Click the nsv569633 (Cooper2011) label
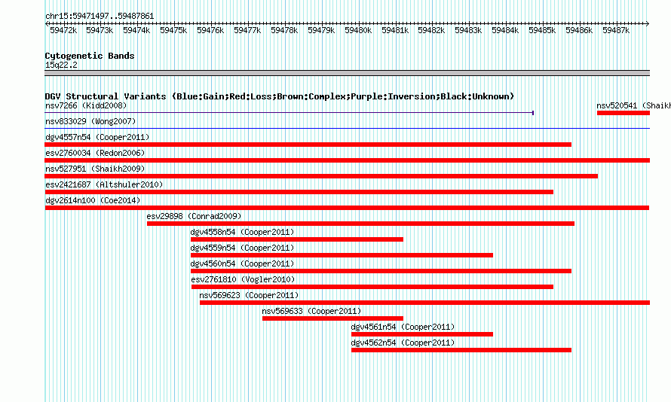The image size is (671, 402). (311, 311)
